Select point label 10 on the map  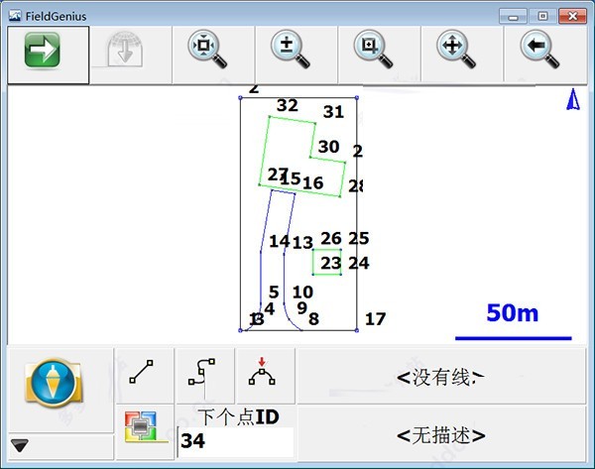point(302,293)
